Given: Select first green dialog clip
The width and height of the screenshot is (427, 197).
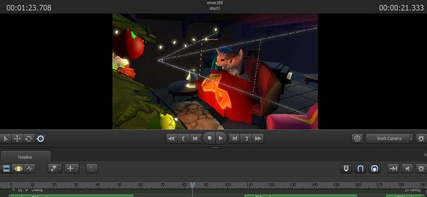Looking at the screenshot, I should [x=71, y=196].
